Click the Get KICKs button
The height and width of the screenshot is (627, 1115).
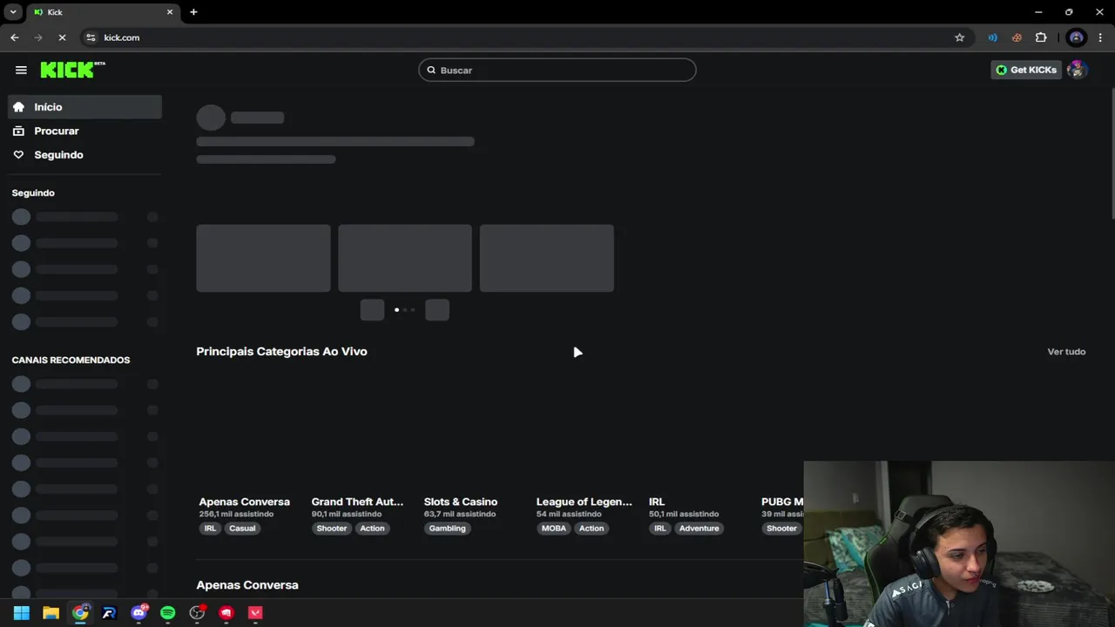[x=1026, y=70]
